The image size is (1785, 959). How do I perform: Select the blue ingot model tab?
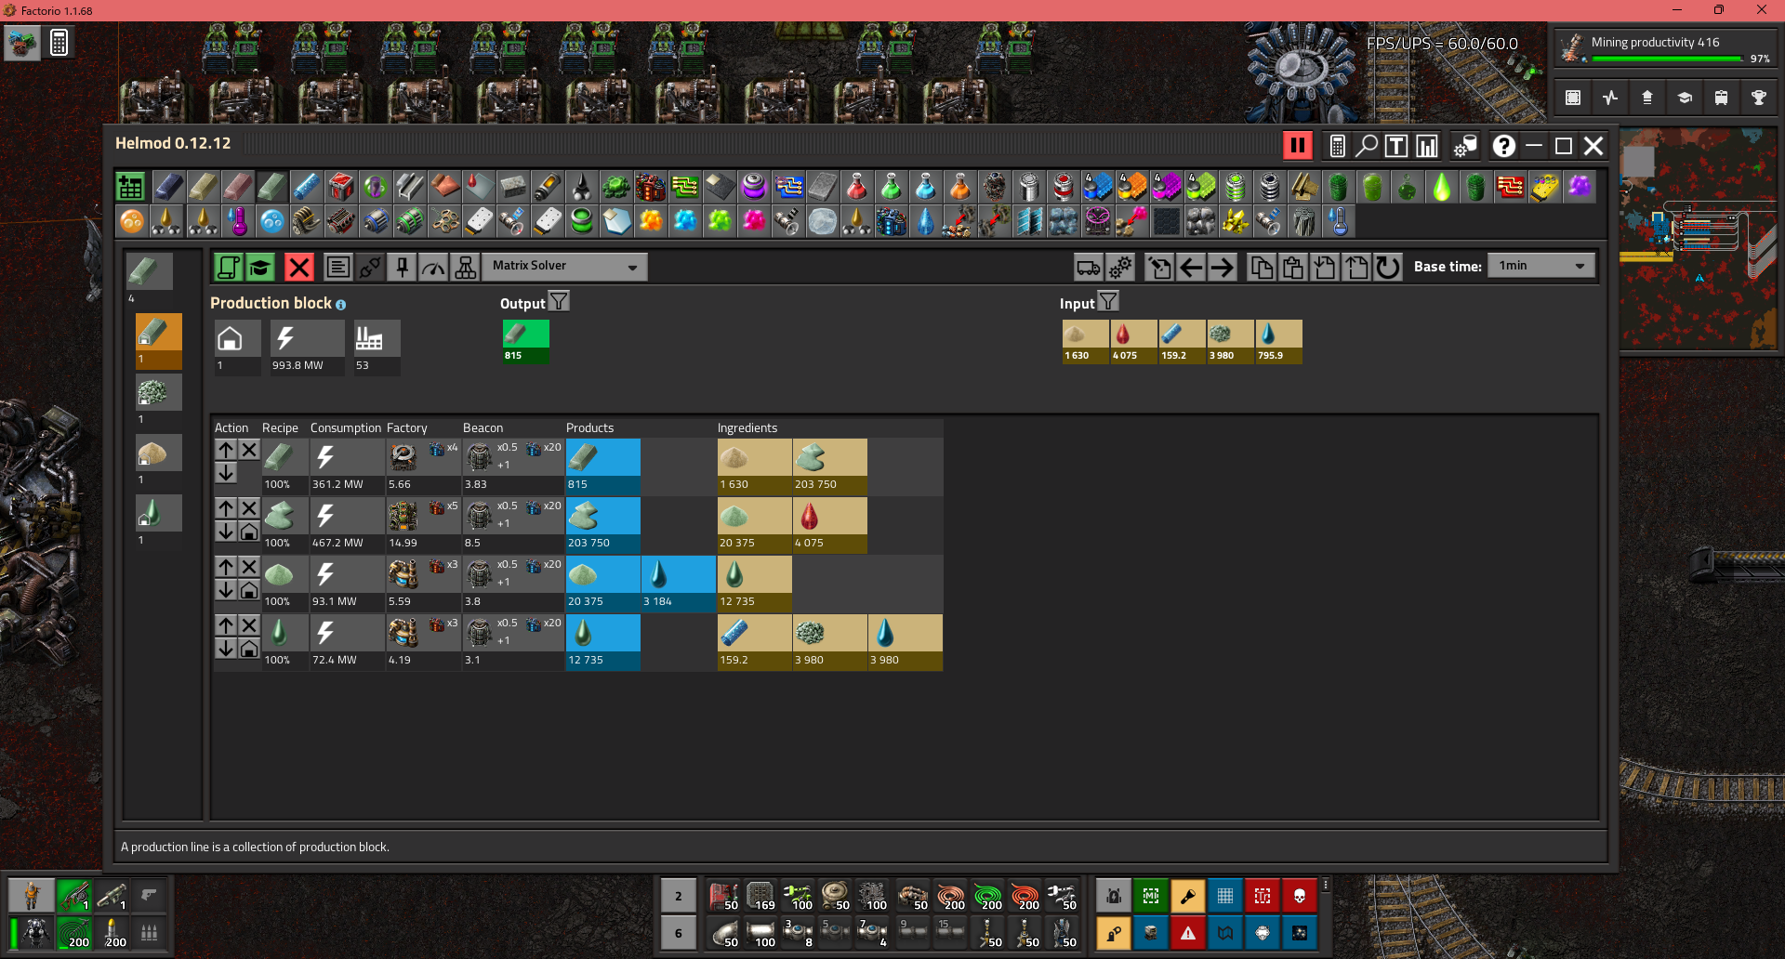168,187
